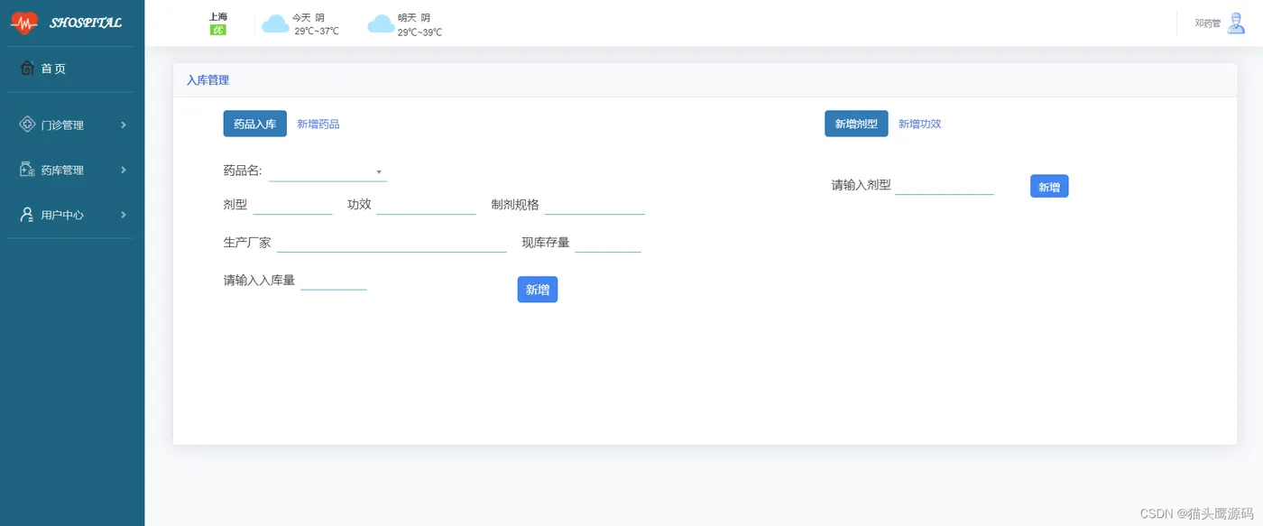
Task: Focus the 请输入入库量 input field
Action: 334,281
